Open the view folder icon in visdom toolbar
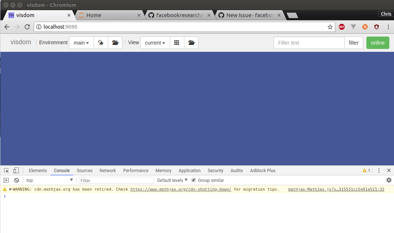 pos(191,42)
